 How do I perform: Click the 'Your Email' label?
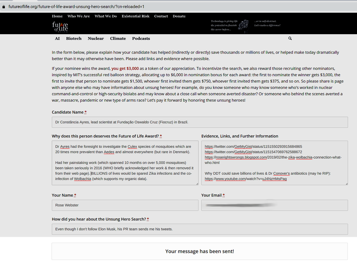(212, 195)
